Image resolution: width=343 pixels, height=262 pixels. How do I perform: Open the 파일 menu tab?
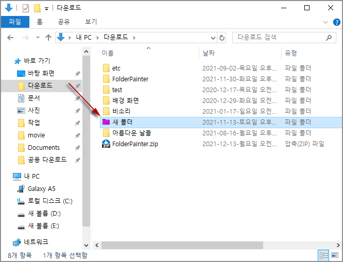15,22
